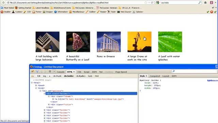Image resolution: width=218 pixels, height=123 pixels.
Task: Open AIGA|Arizona Events bookmark
Action: 61,8
